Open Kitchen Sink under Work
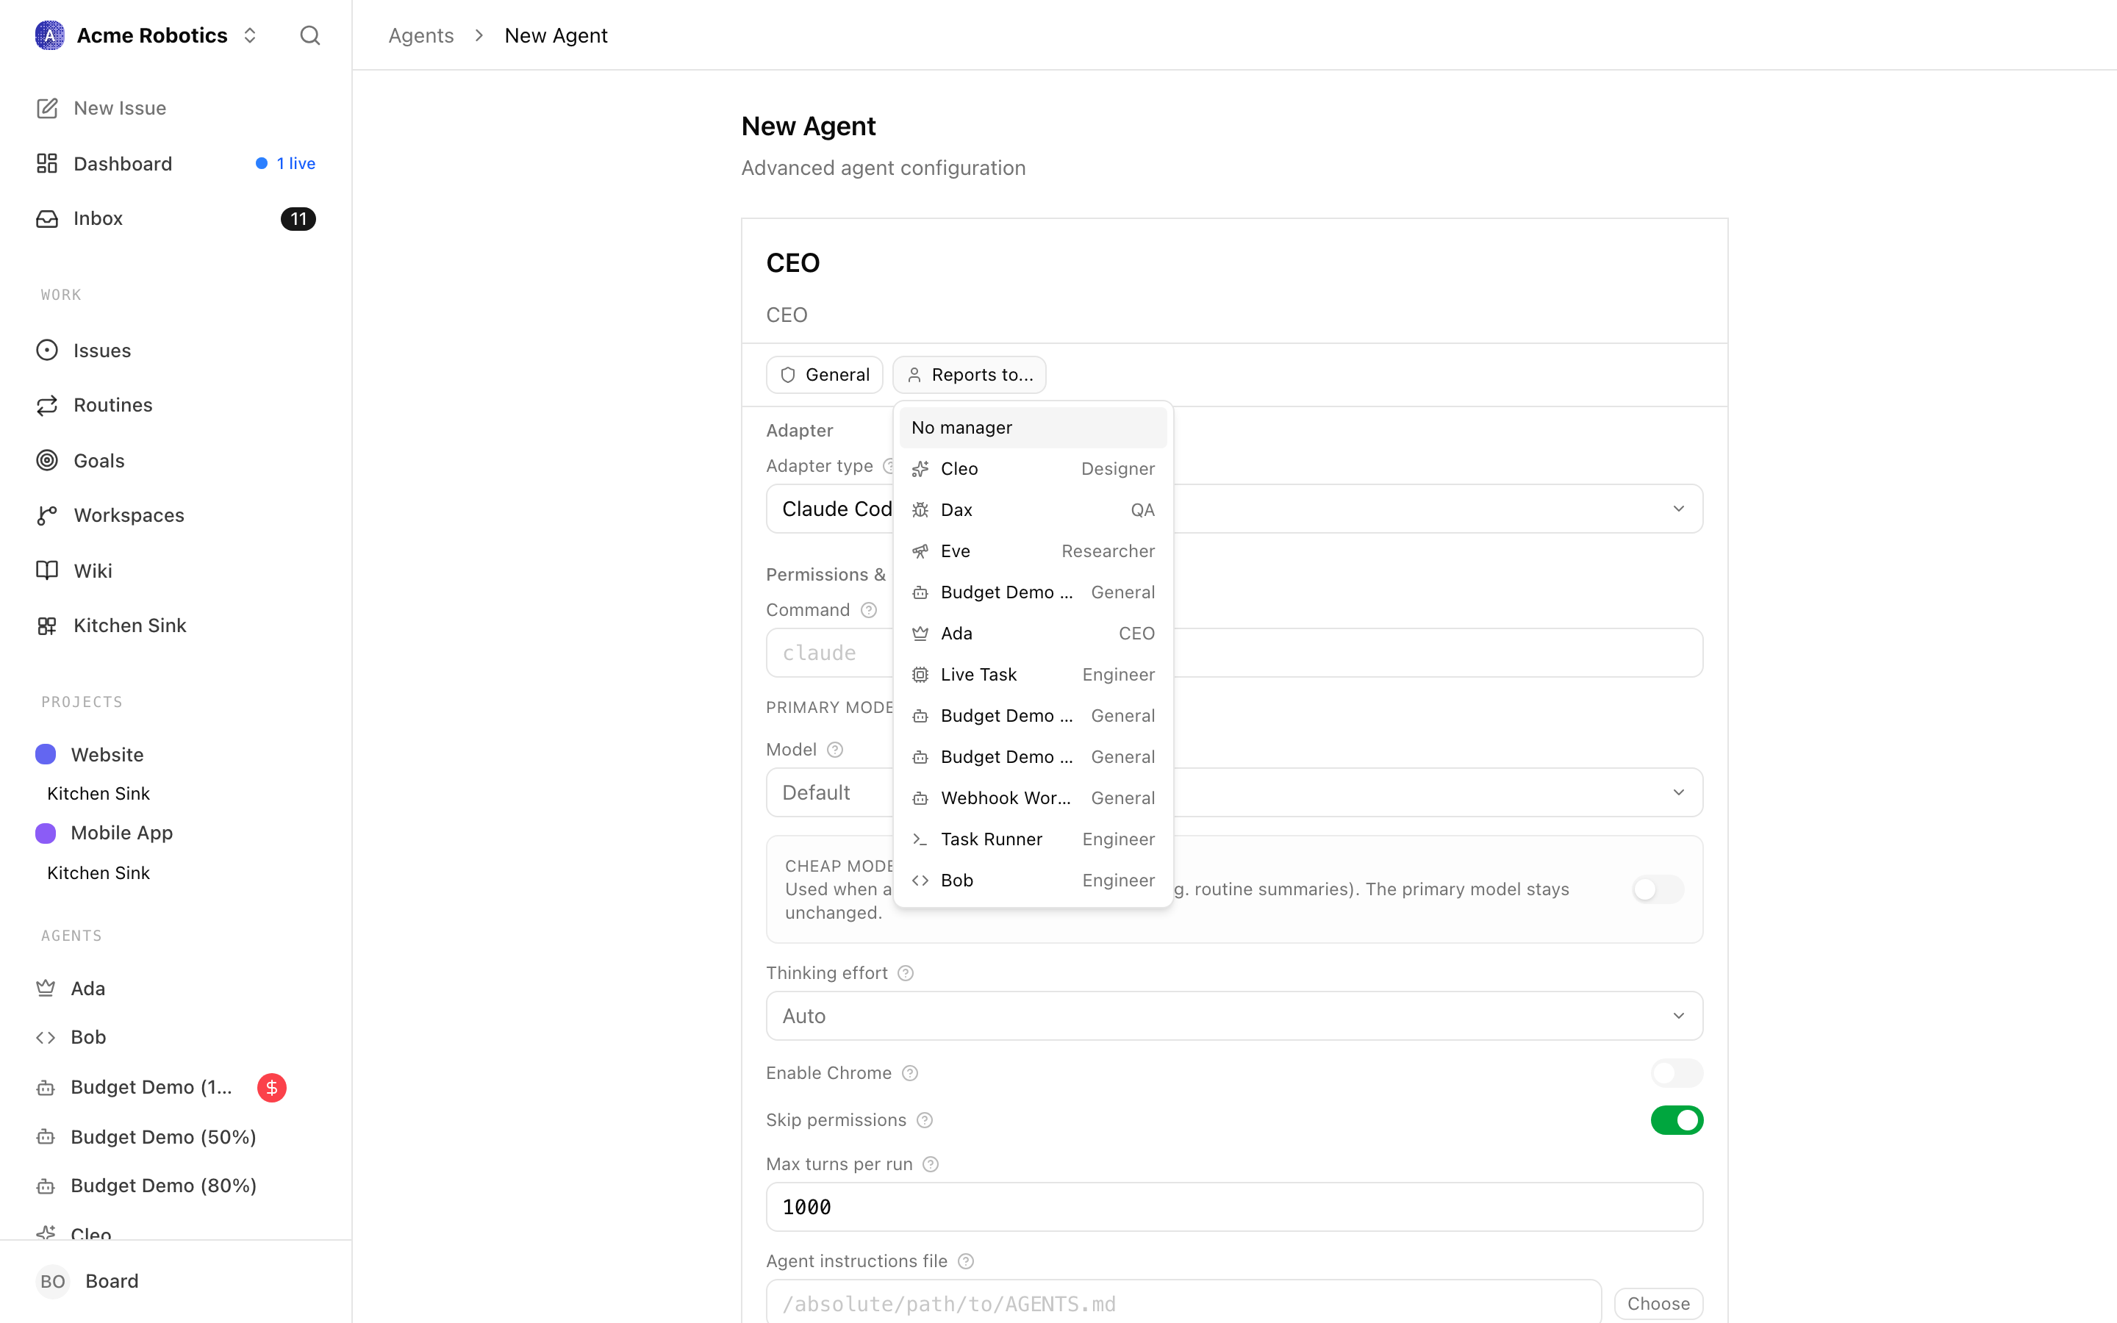 click(175, 625)
